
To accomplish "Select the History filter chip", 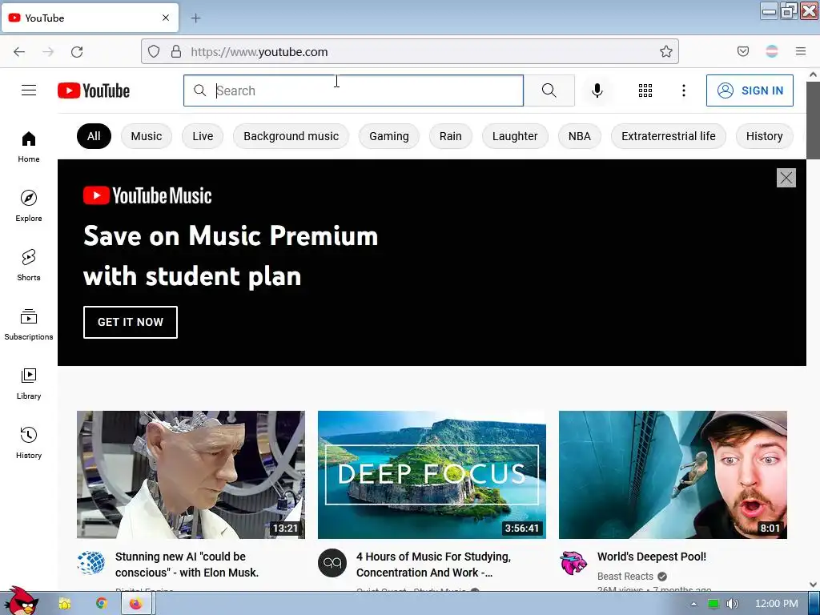I will [765, 136].
